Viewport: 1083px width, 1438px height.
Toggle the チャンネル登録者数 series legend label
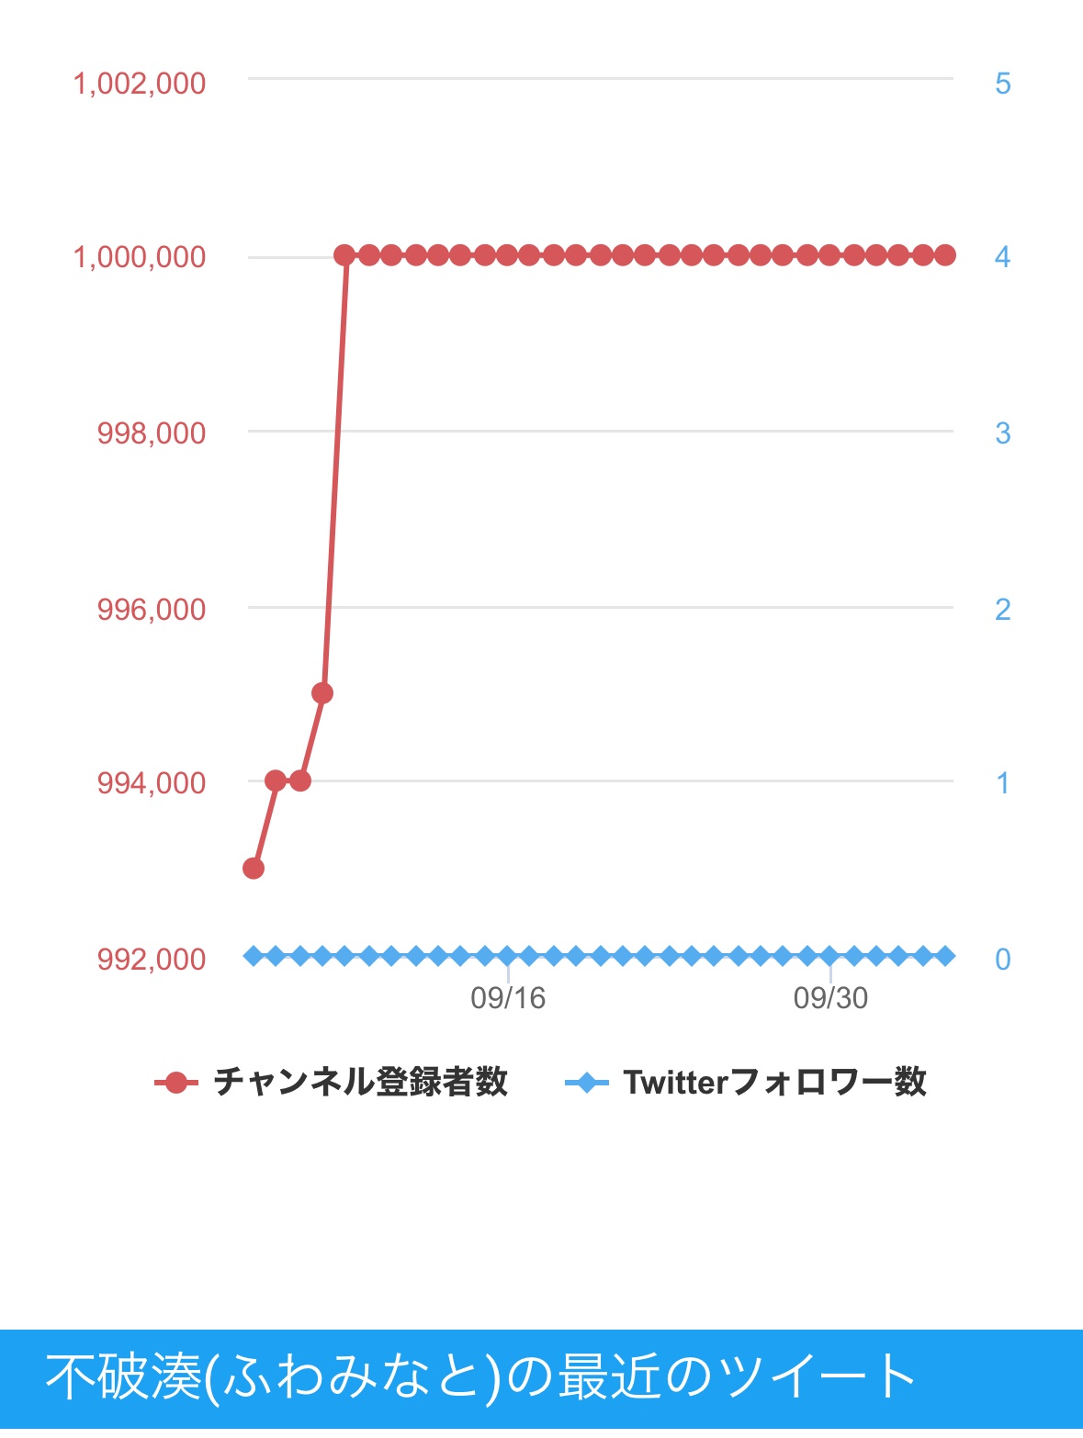(360, 1083)
